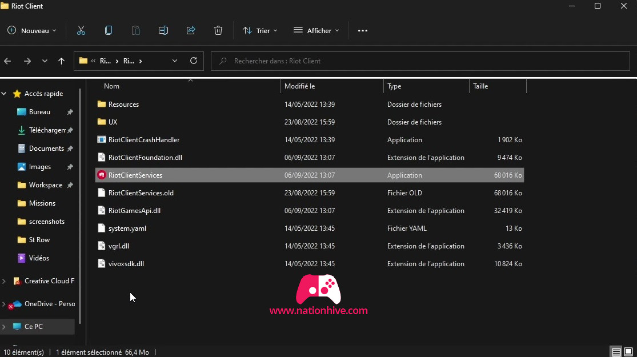This screenshot has height=357, width=637.
Task: Select the RiotGamesApi.dll file name
Action: (x=134, y=211)
